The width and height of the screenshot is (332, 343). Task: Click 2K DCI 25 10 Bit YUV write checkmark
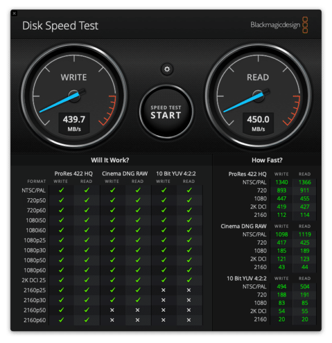click(x=163, y=280)
